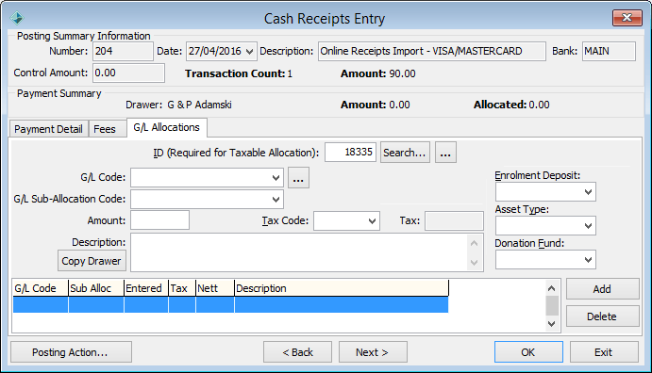Click the Next > button

(x=373, y=352)
